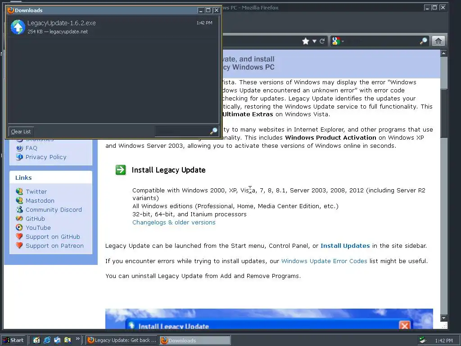Switch to Legacy Update Firefox taskbar button
The height and width of the screenshot is (346, 461).
[x=122, y=340]
